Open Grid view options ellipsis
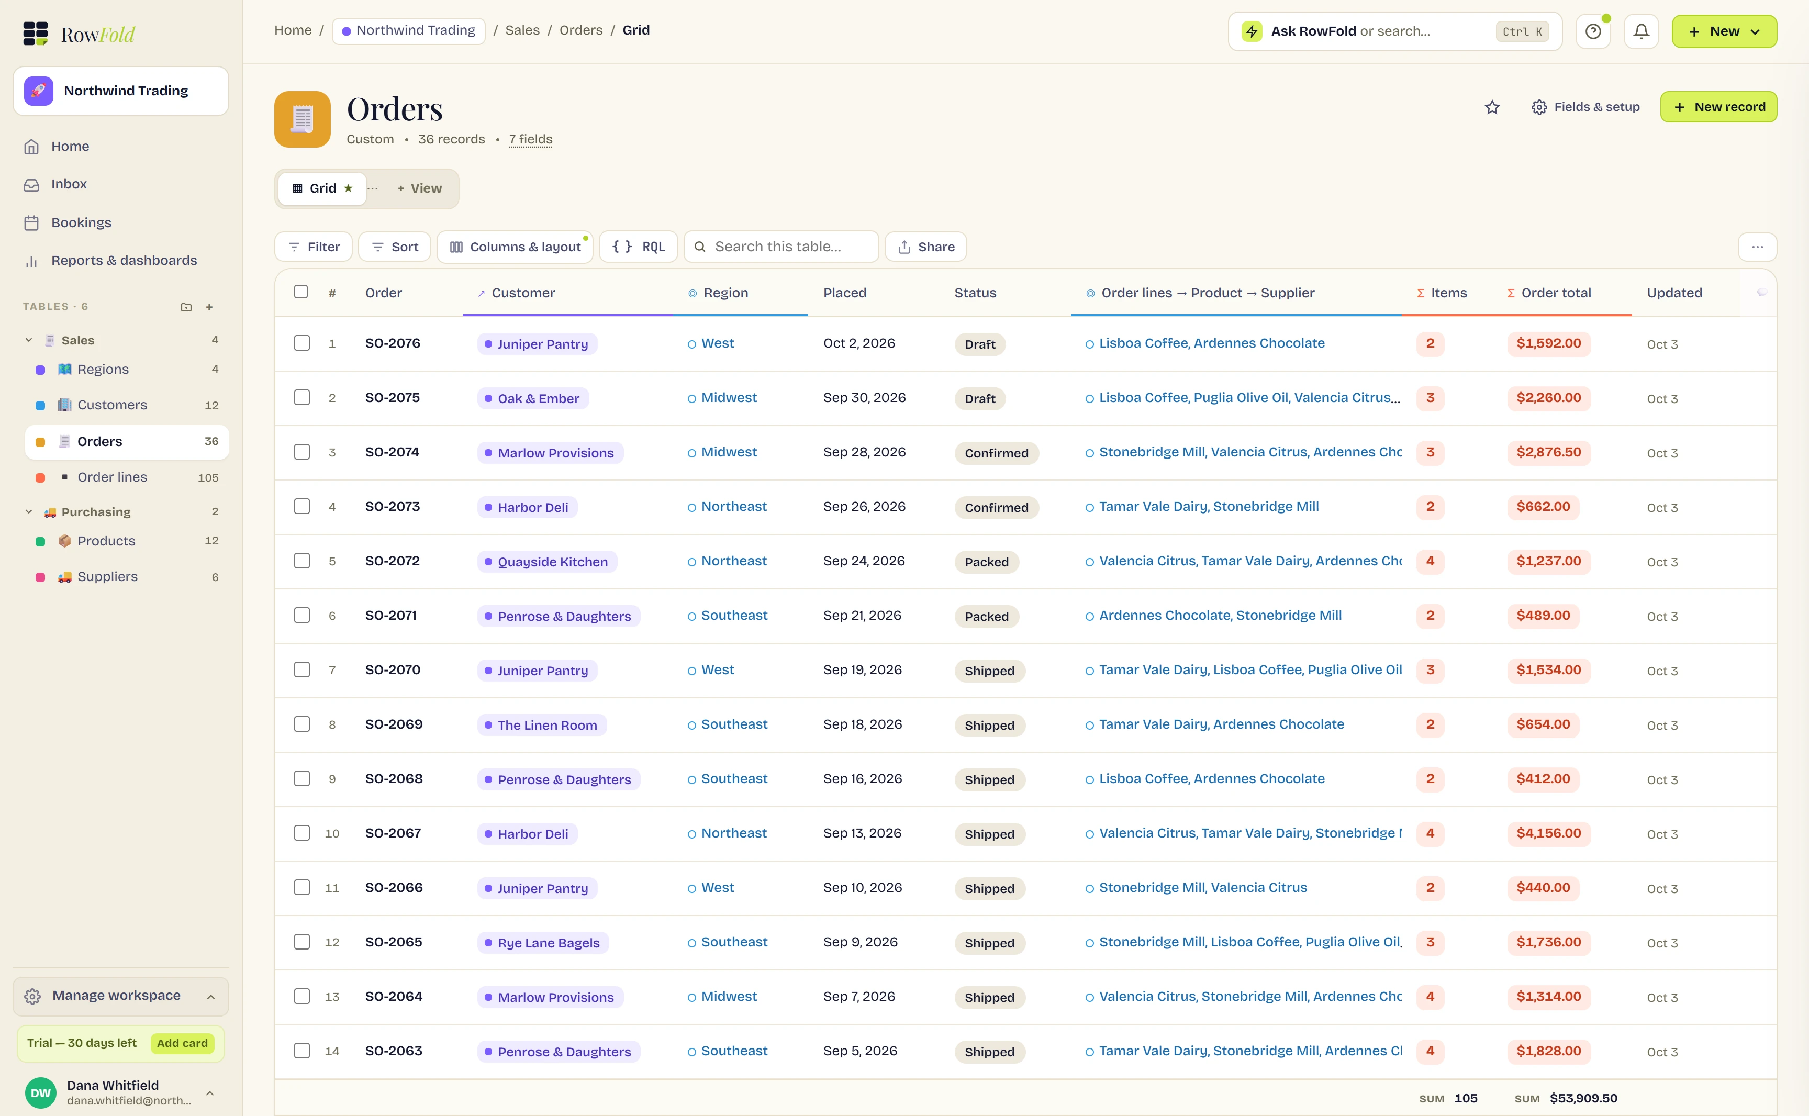1809x1116 pixels. tap(373, 188)
